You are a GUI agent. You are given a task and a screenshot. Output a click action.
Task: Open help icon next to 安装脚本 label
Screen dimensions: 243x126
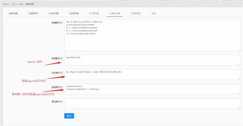(61, 23)
